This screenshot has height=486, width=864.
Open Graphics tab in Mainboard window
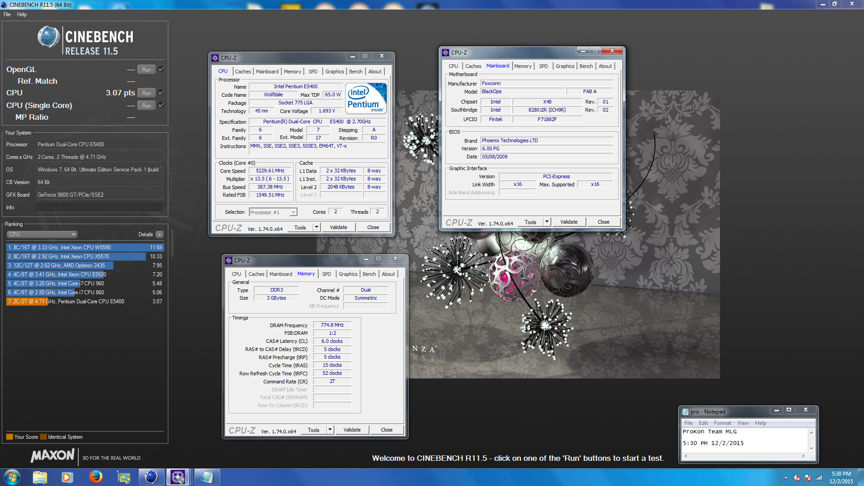pyautogui.click(x=565, y=66)
